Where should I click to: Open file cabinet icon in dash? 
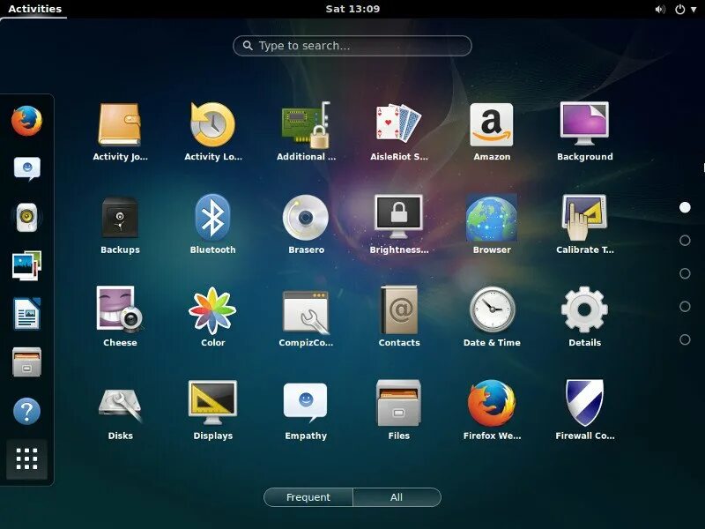click(27, 361)
